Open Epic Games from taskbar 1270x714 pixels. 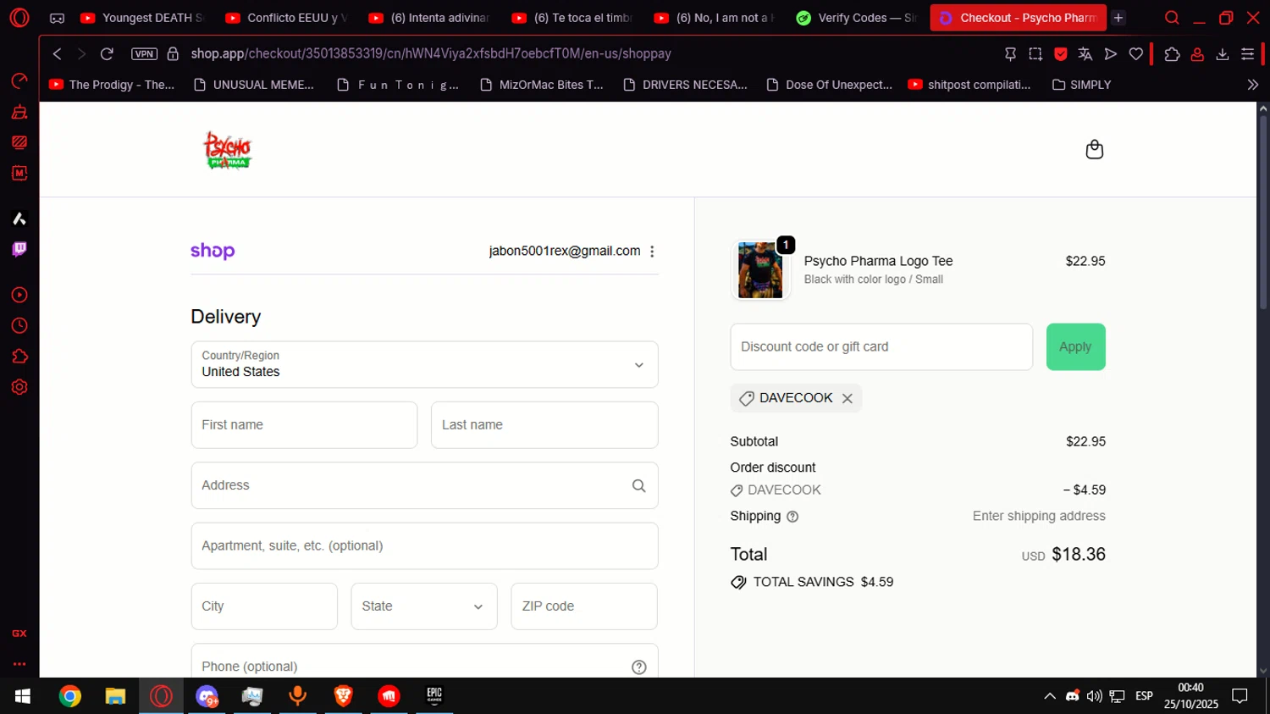434,696
